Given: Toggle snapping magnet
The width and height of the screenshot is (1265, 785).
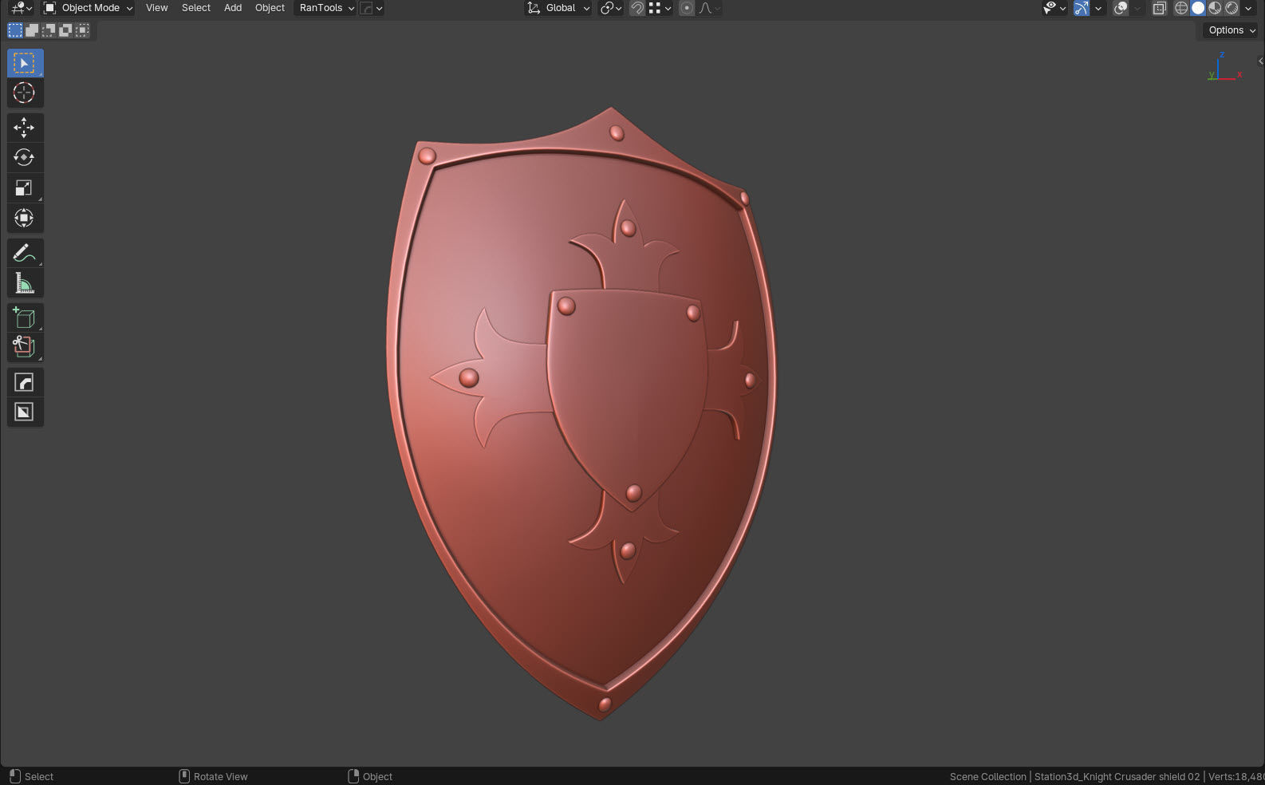Looking at the screenshot, I should pos(637,8).
